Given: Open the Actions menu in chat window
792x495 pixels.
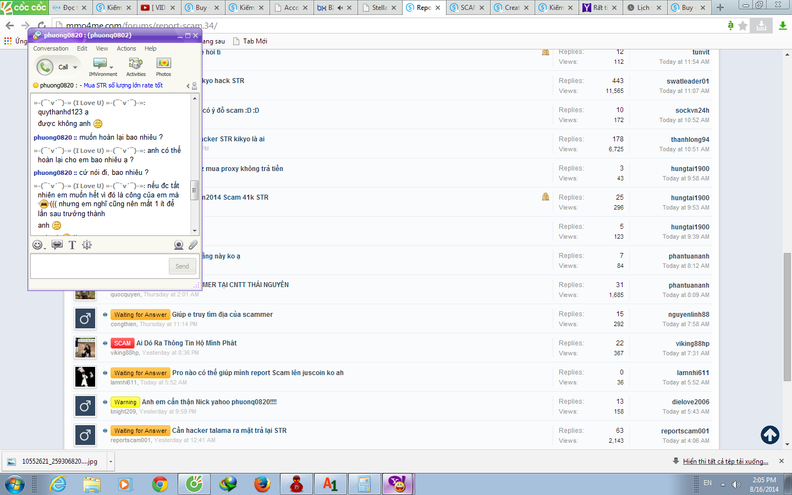Looking at the screenshot, I should point(127,48).
